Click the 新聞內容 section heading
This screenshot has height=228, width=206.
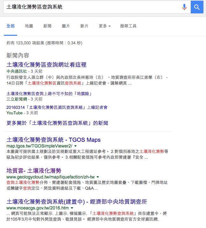pos(18,56)
